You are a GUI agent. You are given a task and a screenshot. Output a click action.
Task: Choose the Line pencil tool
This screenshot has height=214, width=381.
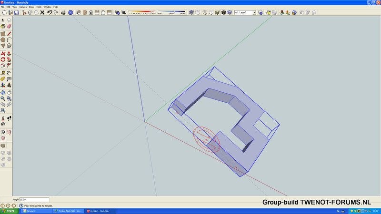pyautogui.click(x=9, y=34)
